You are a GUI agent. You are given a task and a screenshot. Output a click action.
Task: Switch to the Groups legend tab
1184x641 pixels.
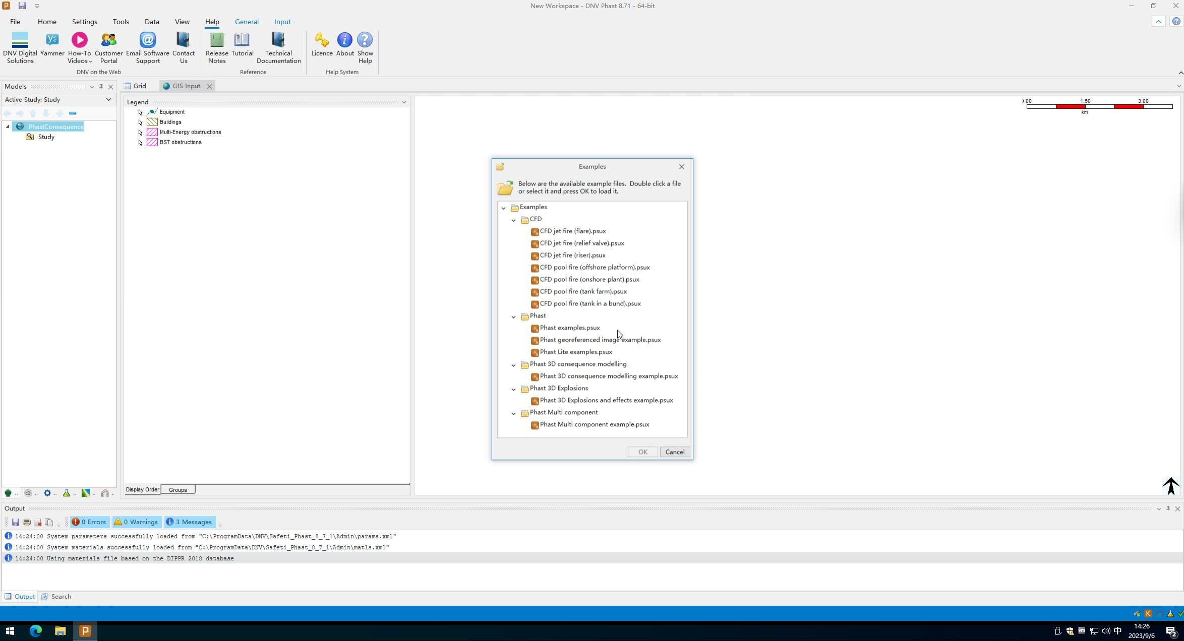click(x=177, y=490)
